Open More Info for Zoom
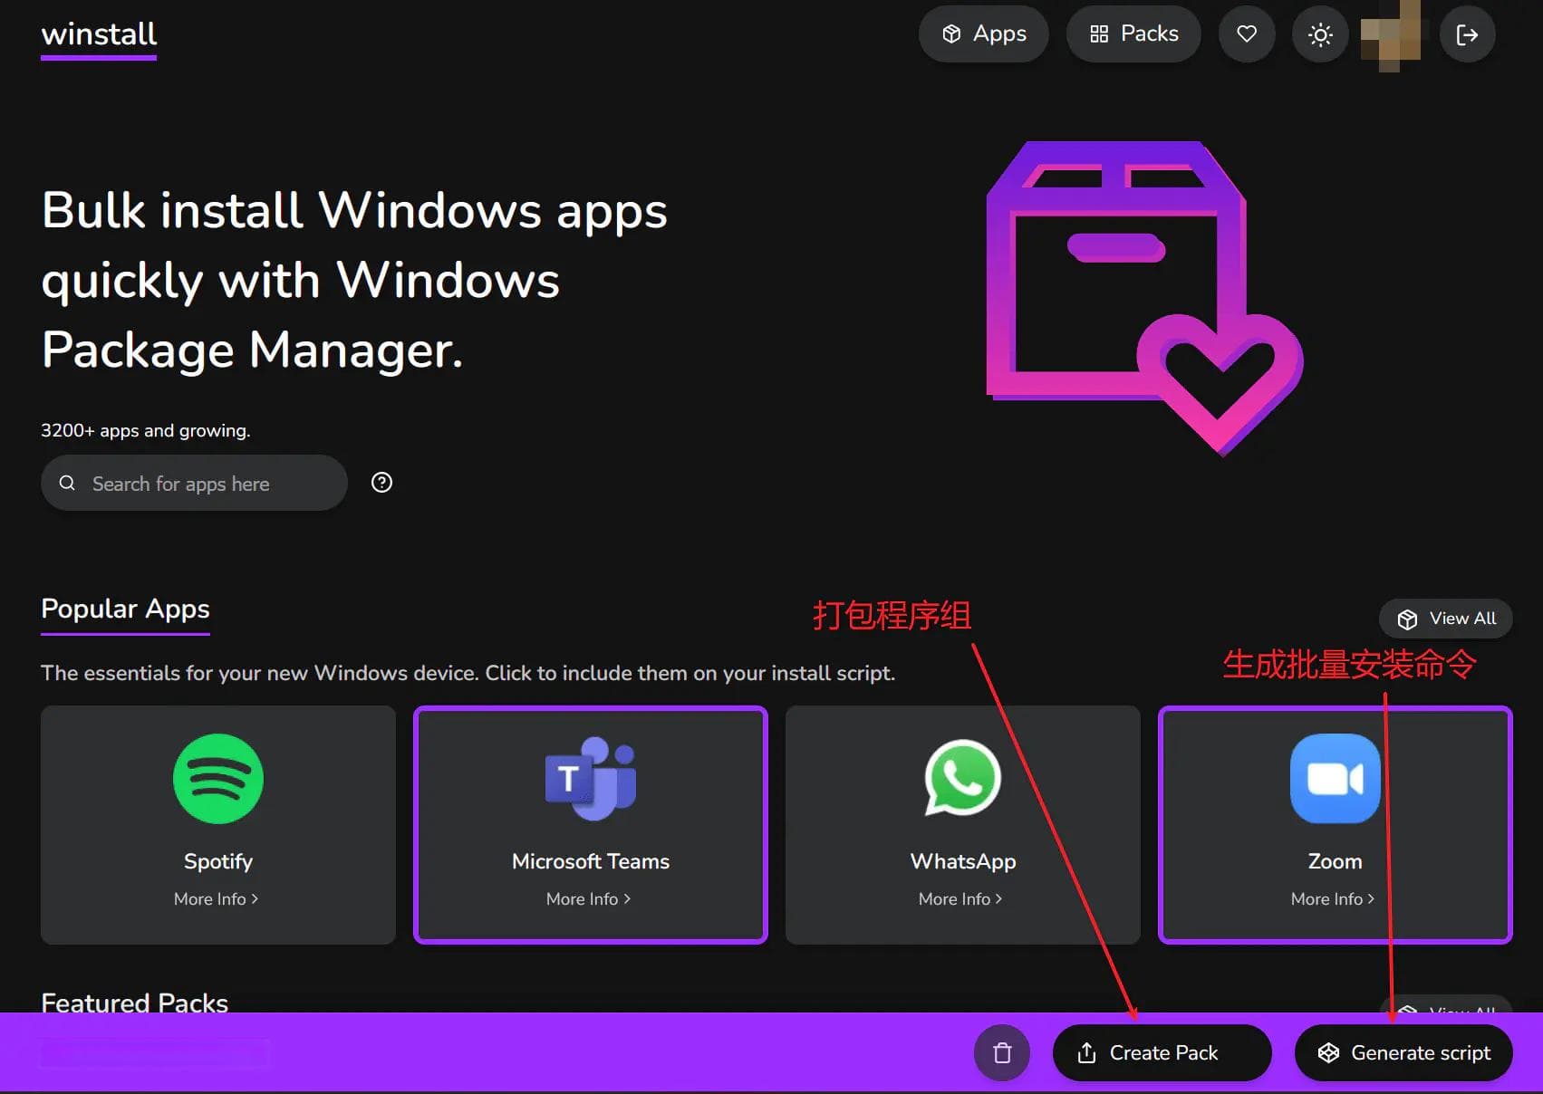This screenshot has width=1543, height=1094. point(1334,898)
